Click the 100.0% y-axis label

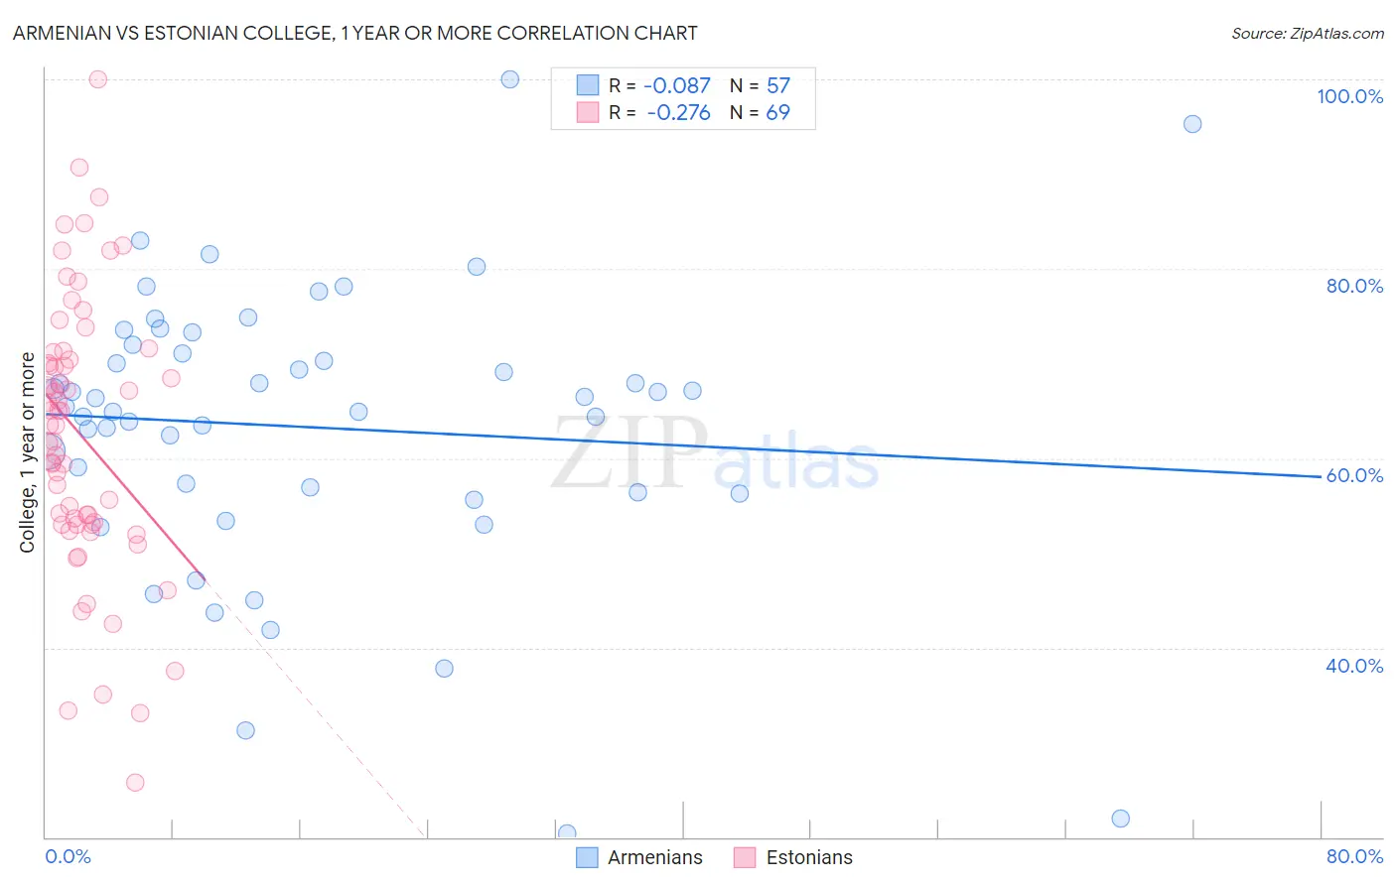(1349, 96)
